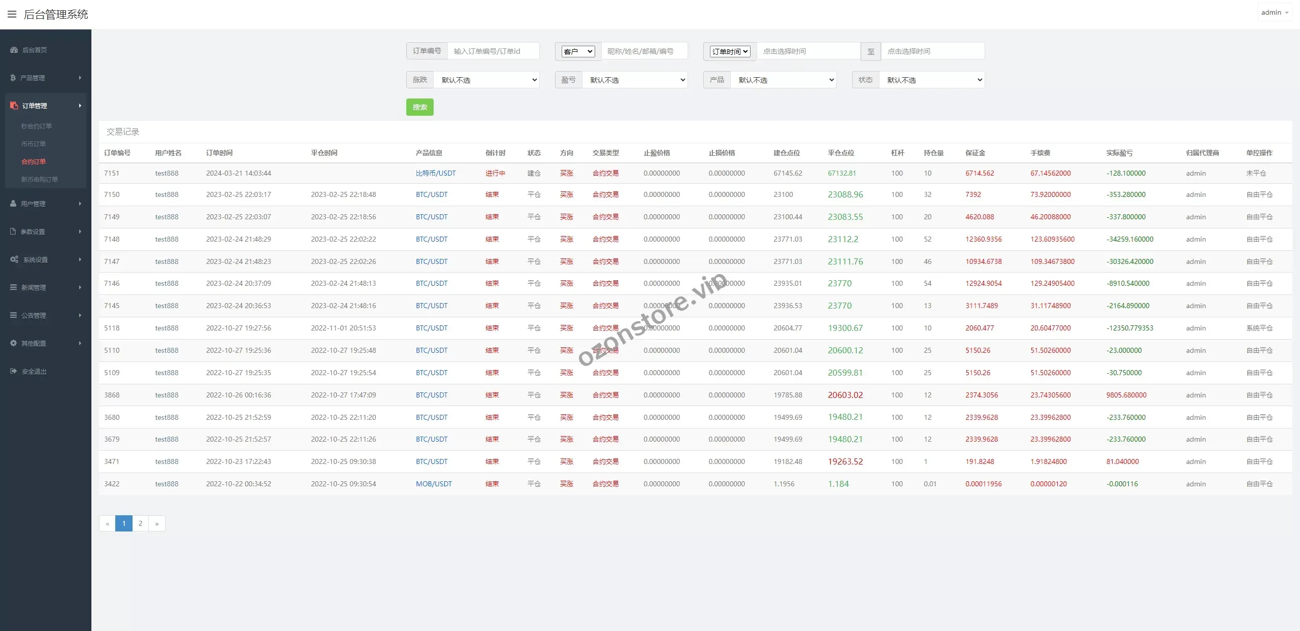The height and width of the screenshot is (631, 1300).
Task: Click the user icon for 用户管理
Action: click(x=13, y=204)
